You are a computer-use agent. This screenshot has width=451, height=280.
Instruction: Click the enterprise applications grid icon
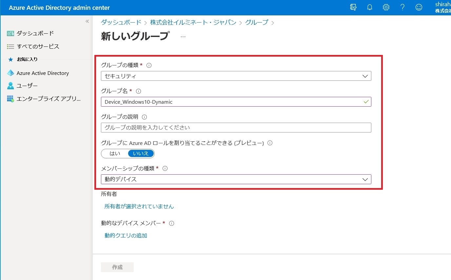10,99
